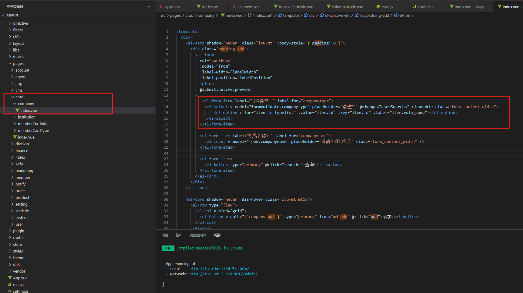Open the explorer more actions ellipsis menu

(x=148, y=7)
